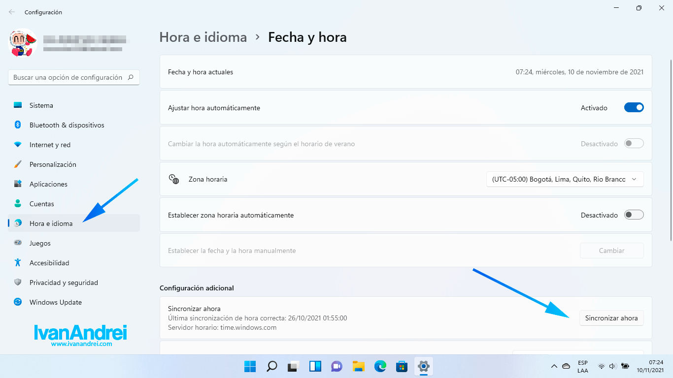Click the Accesibilidad figure icon
The width and height of the screenshot is (673, 378).
pyautogui.click(x=18, y=263)
